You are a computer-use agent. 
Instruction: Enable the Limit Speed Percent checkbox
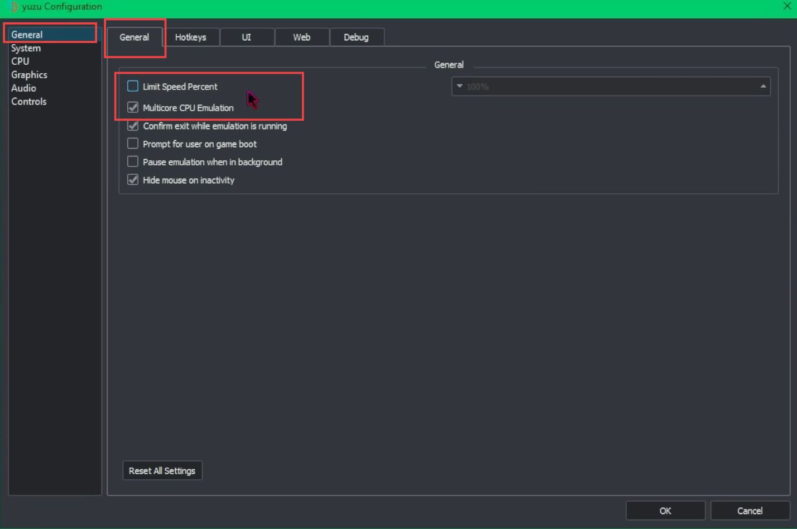coord(133,86)
